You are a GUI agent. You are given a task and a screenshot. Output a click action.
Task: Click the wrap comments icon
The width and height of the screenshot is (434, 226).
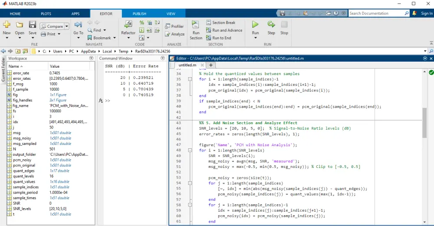pyautogui.click(x=157, y=23)
